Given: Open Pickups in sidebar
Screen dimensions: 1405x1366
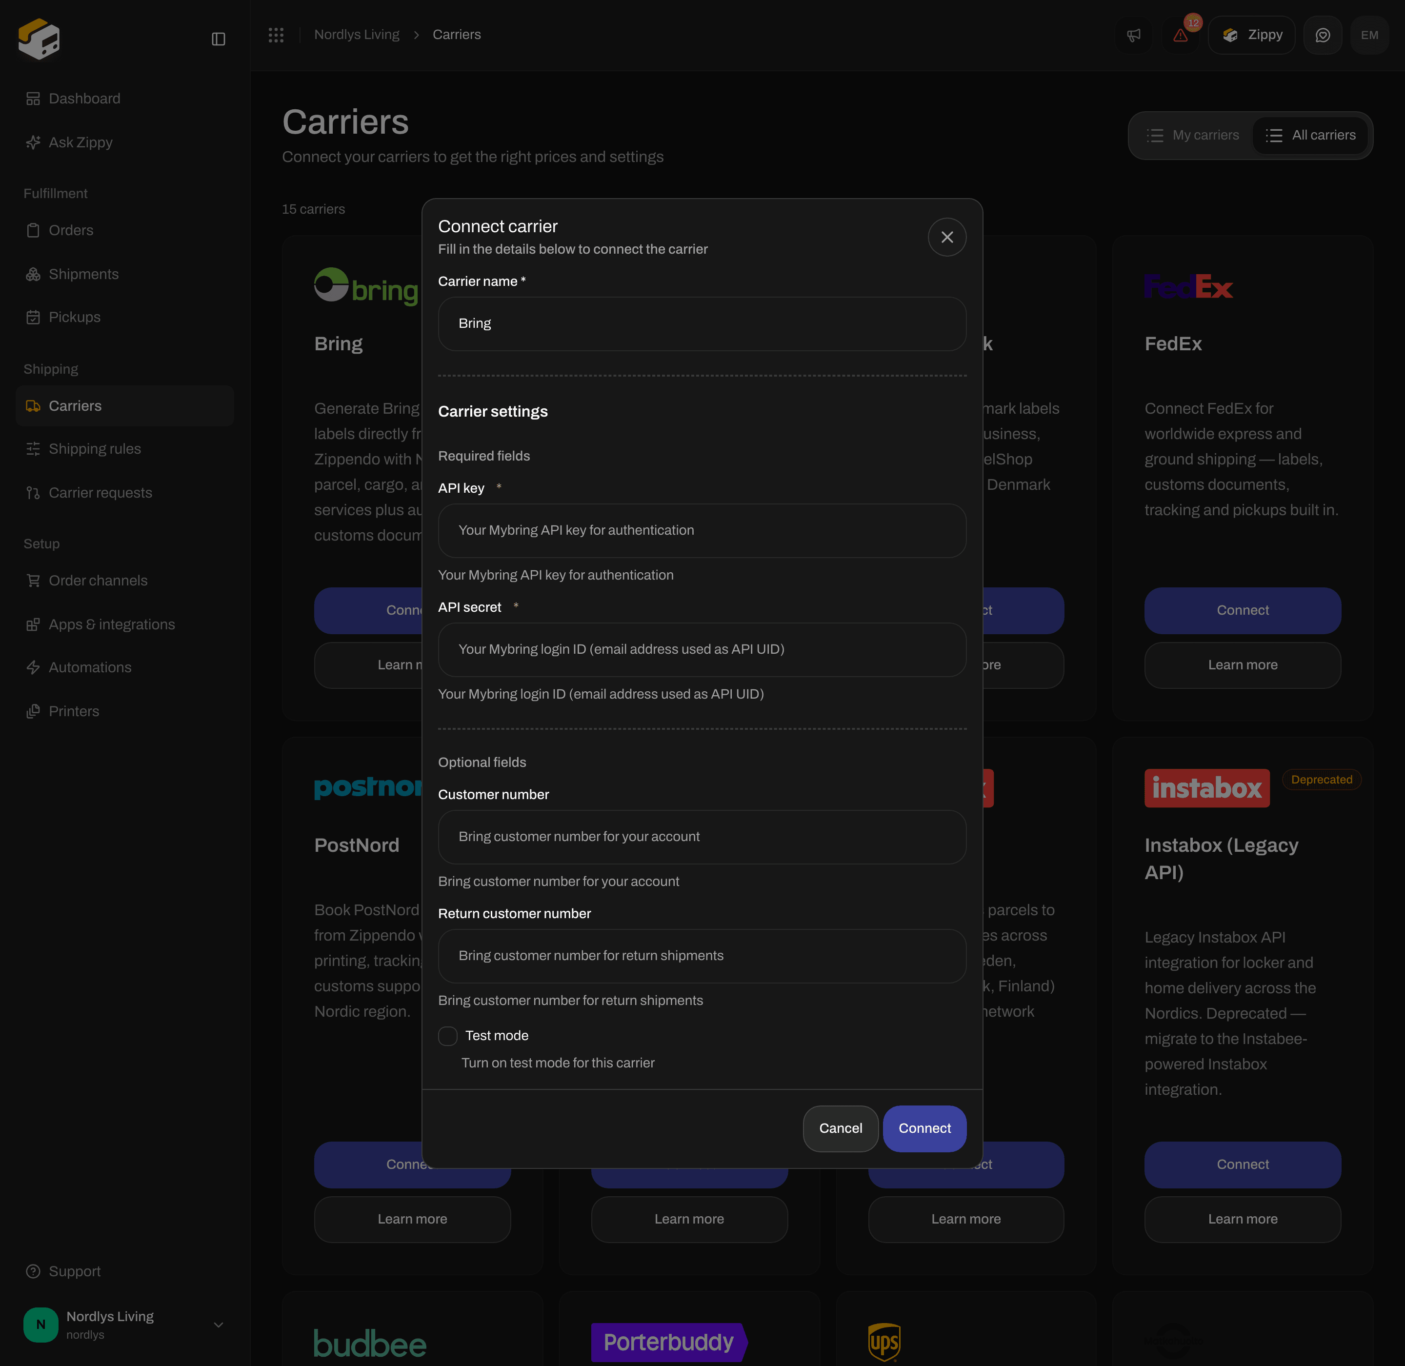Looking at the screenshot, I should click(125, 317).
